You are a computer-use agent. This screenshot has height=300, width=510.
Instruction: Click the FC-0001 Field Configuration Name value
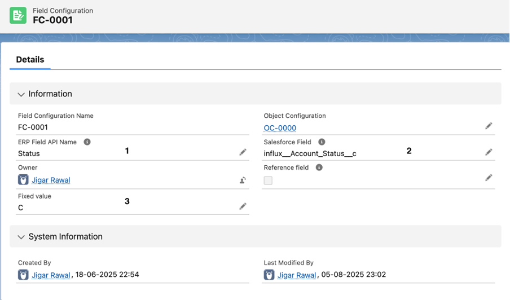(33, 127)
